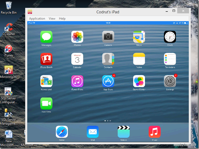Open the Calendar app icon
199x149 pixels.
77,59
